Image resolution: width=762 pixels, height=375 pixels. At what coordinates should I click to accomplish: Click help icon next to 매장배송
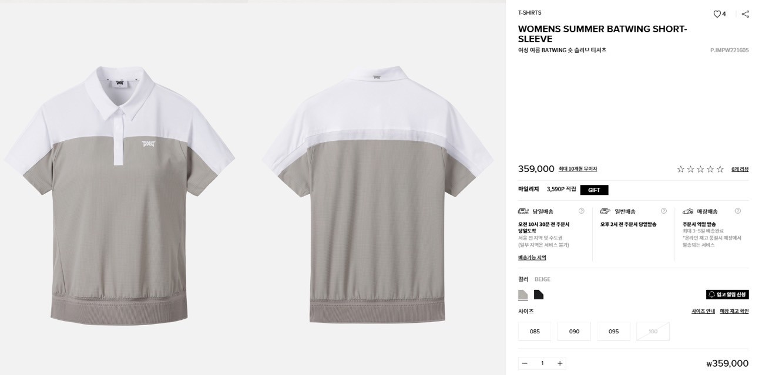[737, 211]
